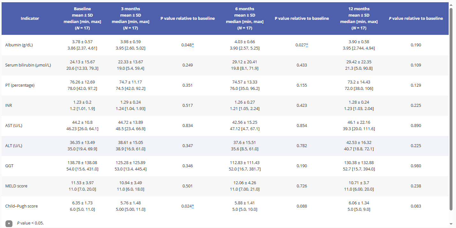Image resolution: width=456 pixels, height=228 pixels.
Task: Click the vertical scrollbar thumb
Action: [x=451, y=109]
